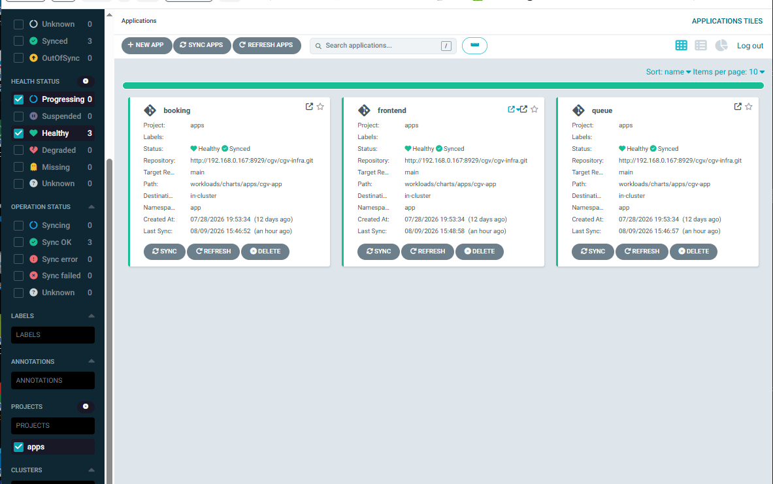Click the Sync OK green icon

pos(33,242)
